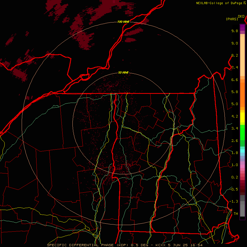Viewport: 247px width, 247px height.
Task: Click the TH threshold label on scale
Action: pos(236,214)
